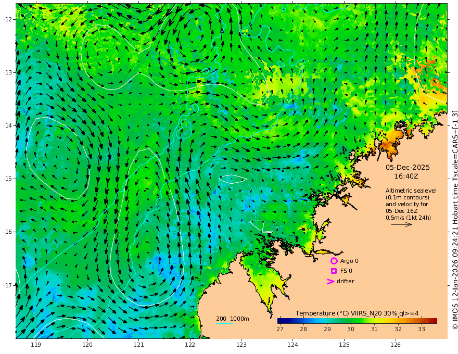Click the colorbar tick label 29
Viewport: 458px width, 354px height.
tap(327, 329)
